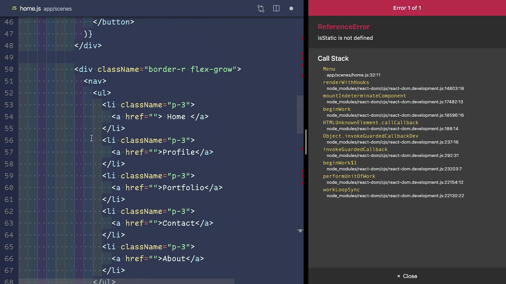
Task: Open the app/scenes/home.js:32:11 source location
Action: pyautogui.click(x=353, y=75)
